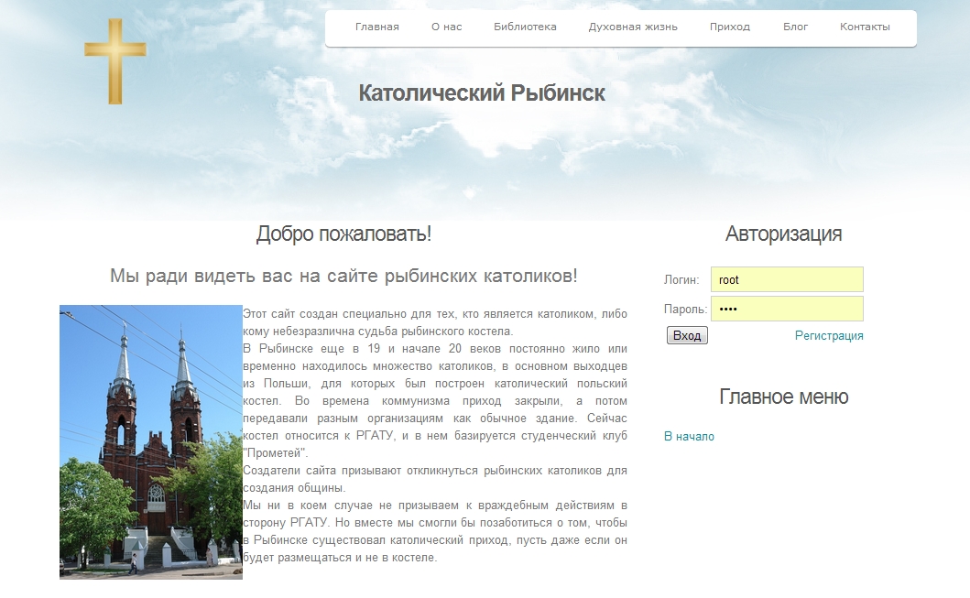
Task: Open the Блог menu item
Action: [796, 27]
